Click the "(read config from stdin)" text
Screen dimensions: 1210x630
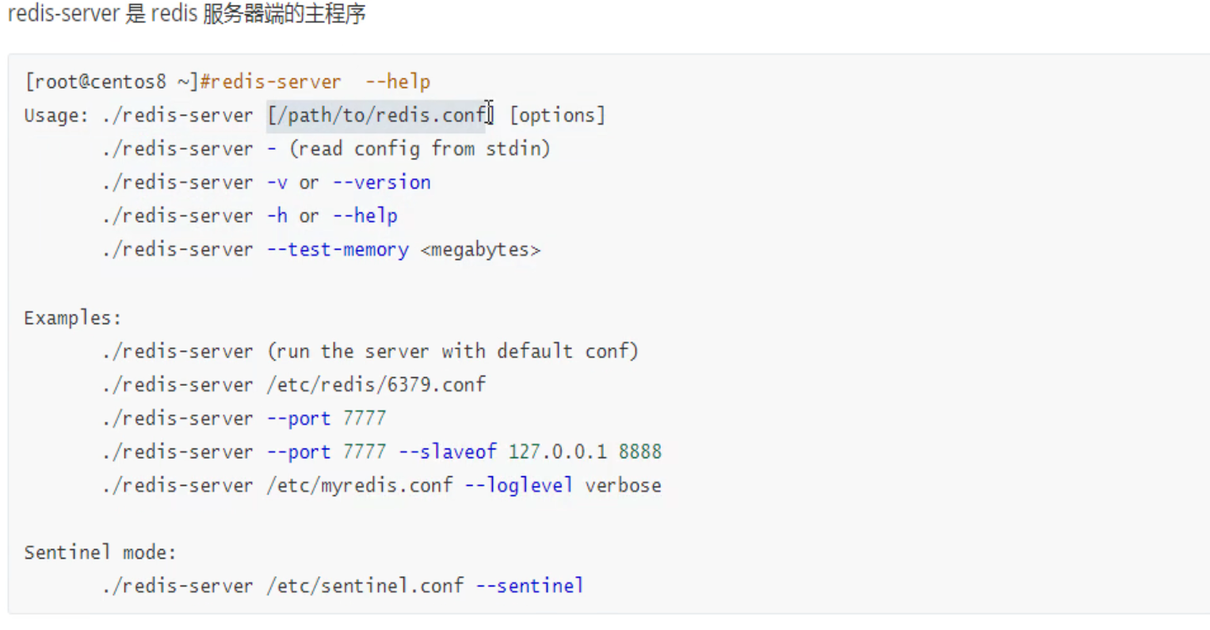[419, 149]
